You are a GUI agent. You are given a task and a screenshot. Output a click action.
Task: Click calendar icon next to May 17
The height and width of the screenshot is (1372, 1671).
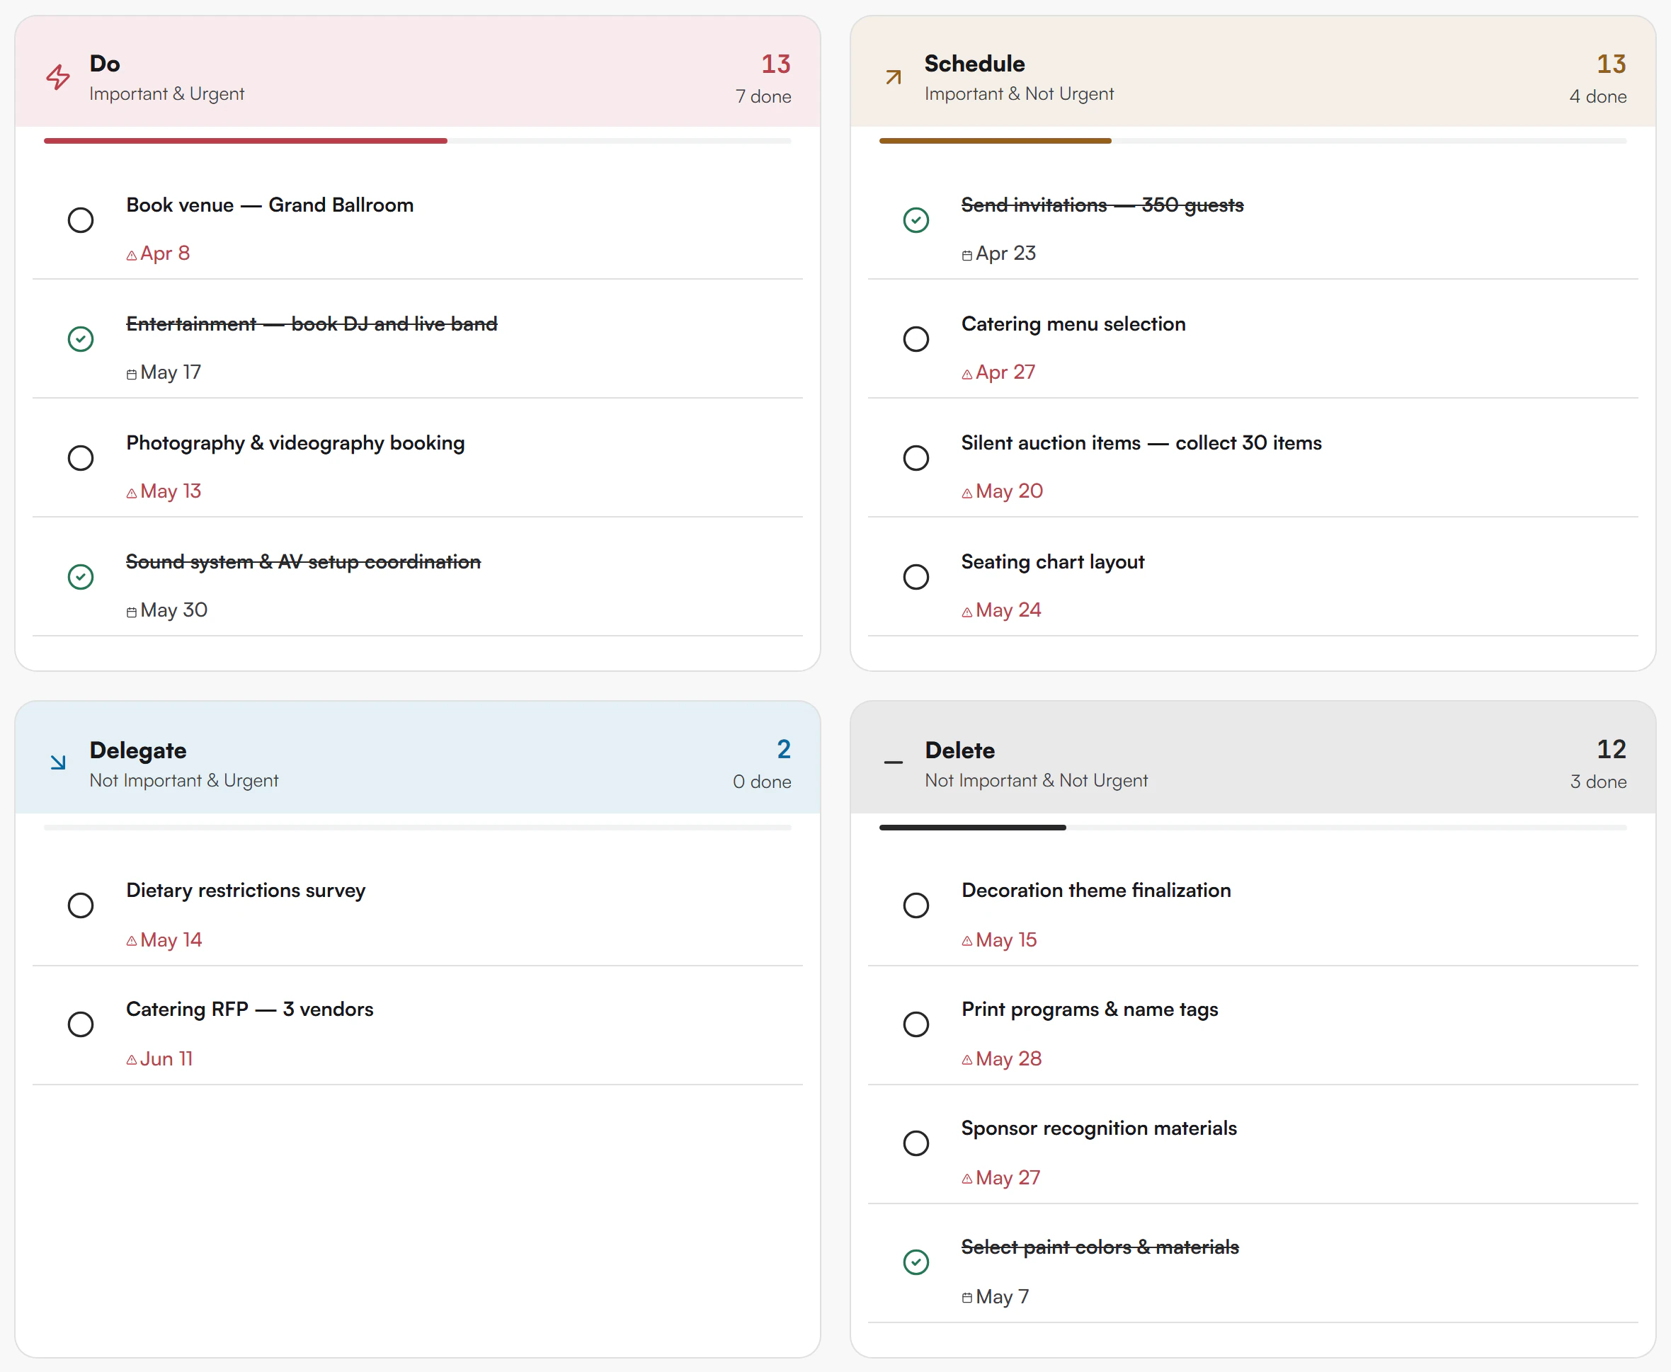coord(131,375)
